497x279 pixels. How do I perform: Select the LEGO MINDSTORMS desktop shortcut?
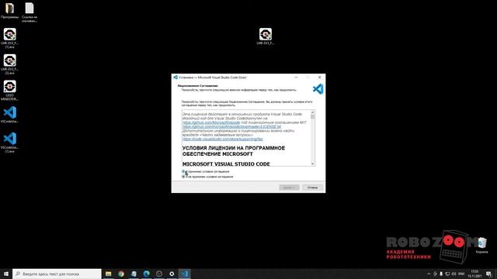9,90
